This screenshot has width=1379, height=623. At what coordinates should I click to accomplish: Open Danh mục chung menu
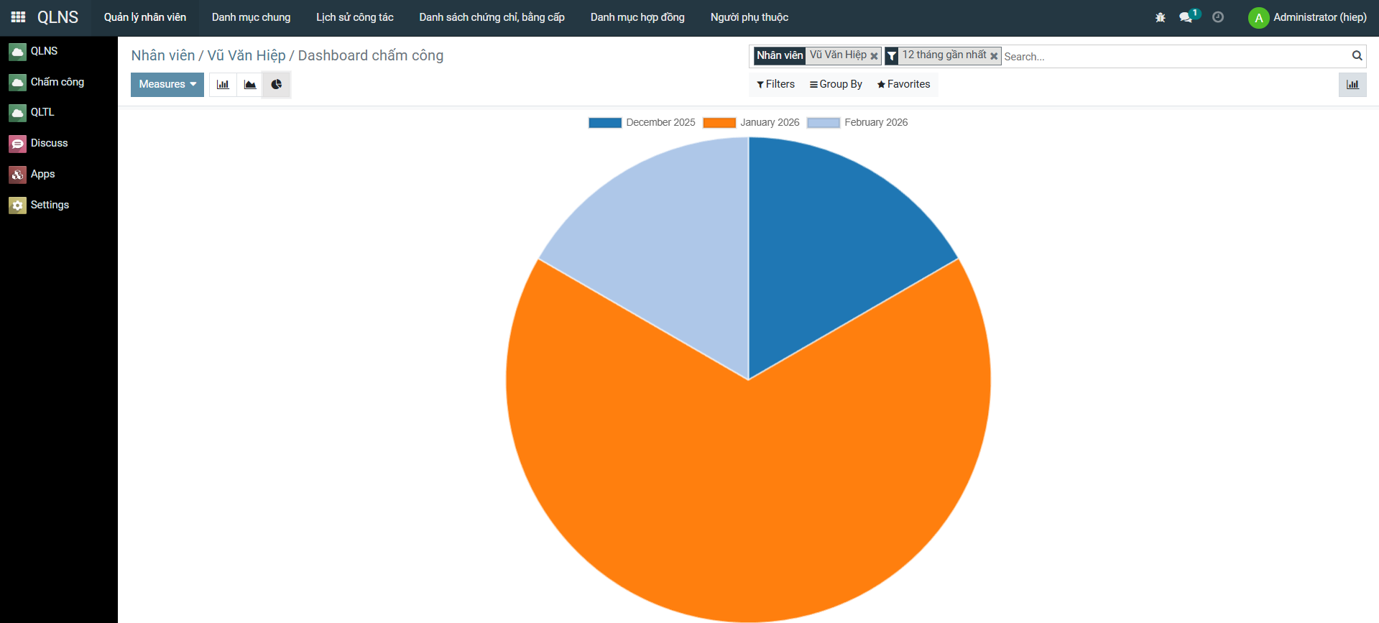point(252,17)
